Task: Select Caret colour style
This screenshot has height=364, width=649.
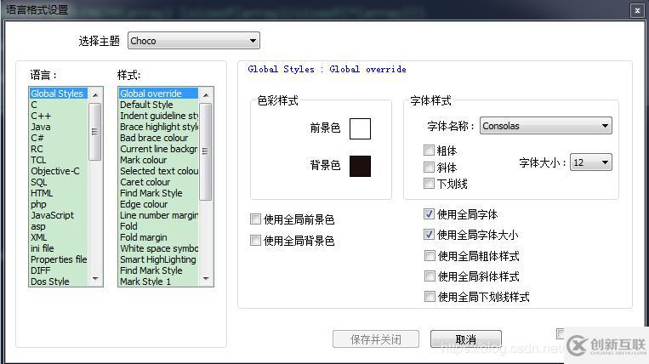Action: coord(158,182)
